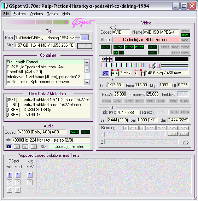Click the Resizing CVD button
Viewport: 198px width, 201px height.
184,128
